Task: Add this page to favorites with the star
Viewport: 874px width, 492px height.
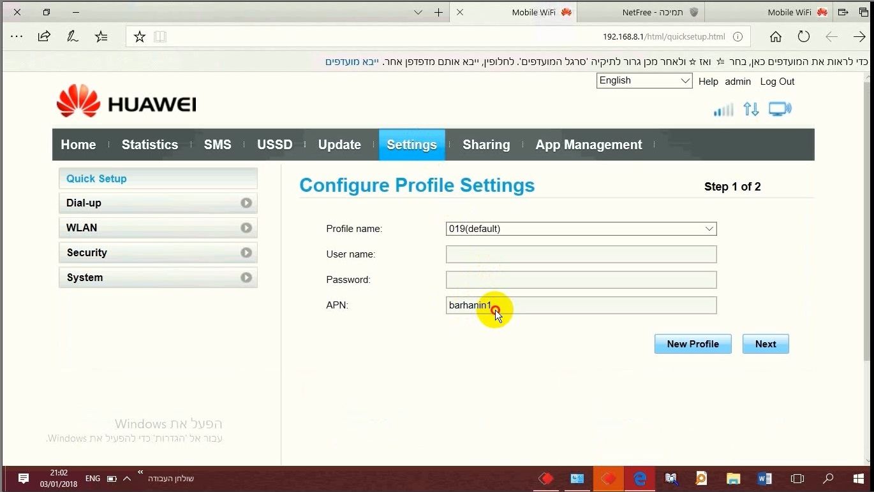Action: coord(140,37)
